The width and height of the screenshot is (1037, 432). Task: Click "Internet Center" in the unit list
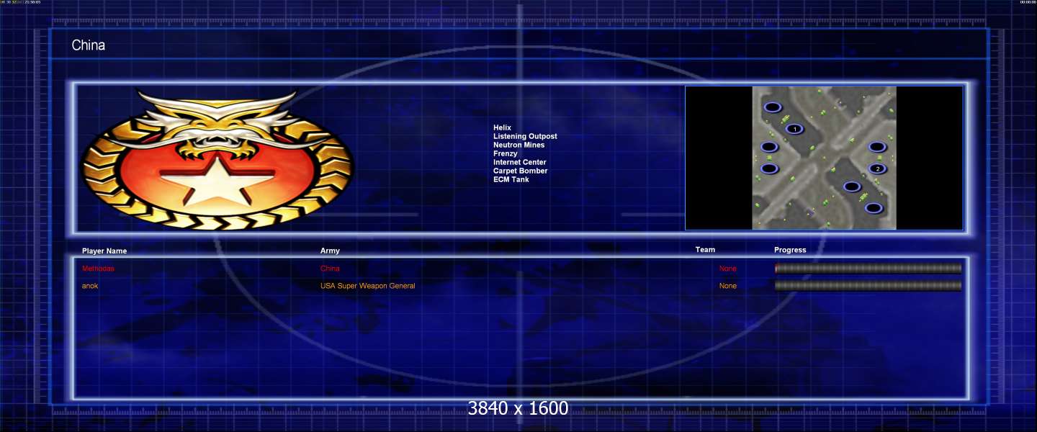click(520, 163)
